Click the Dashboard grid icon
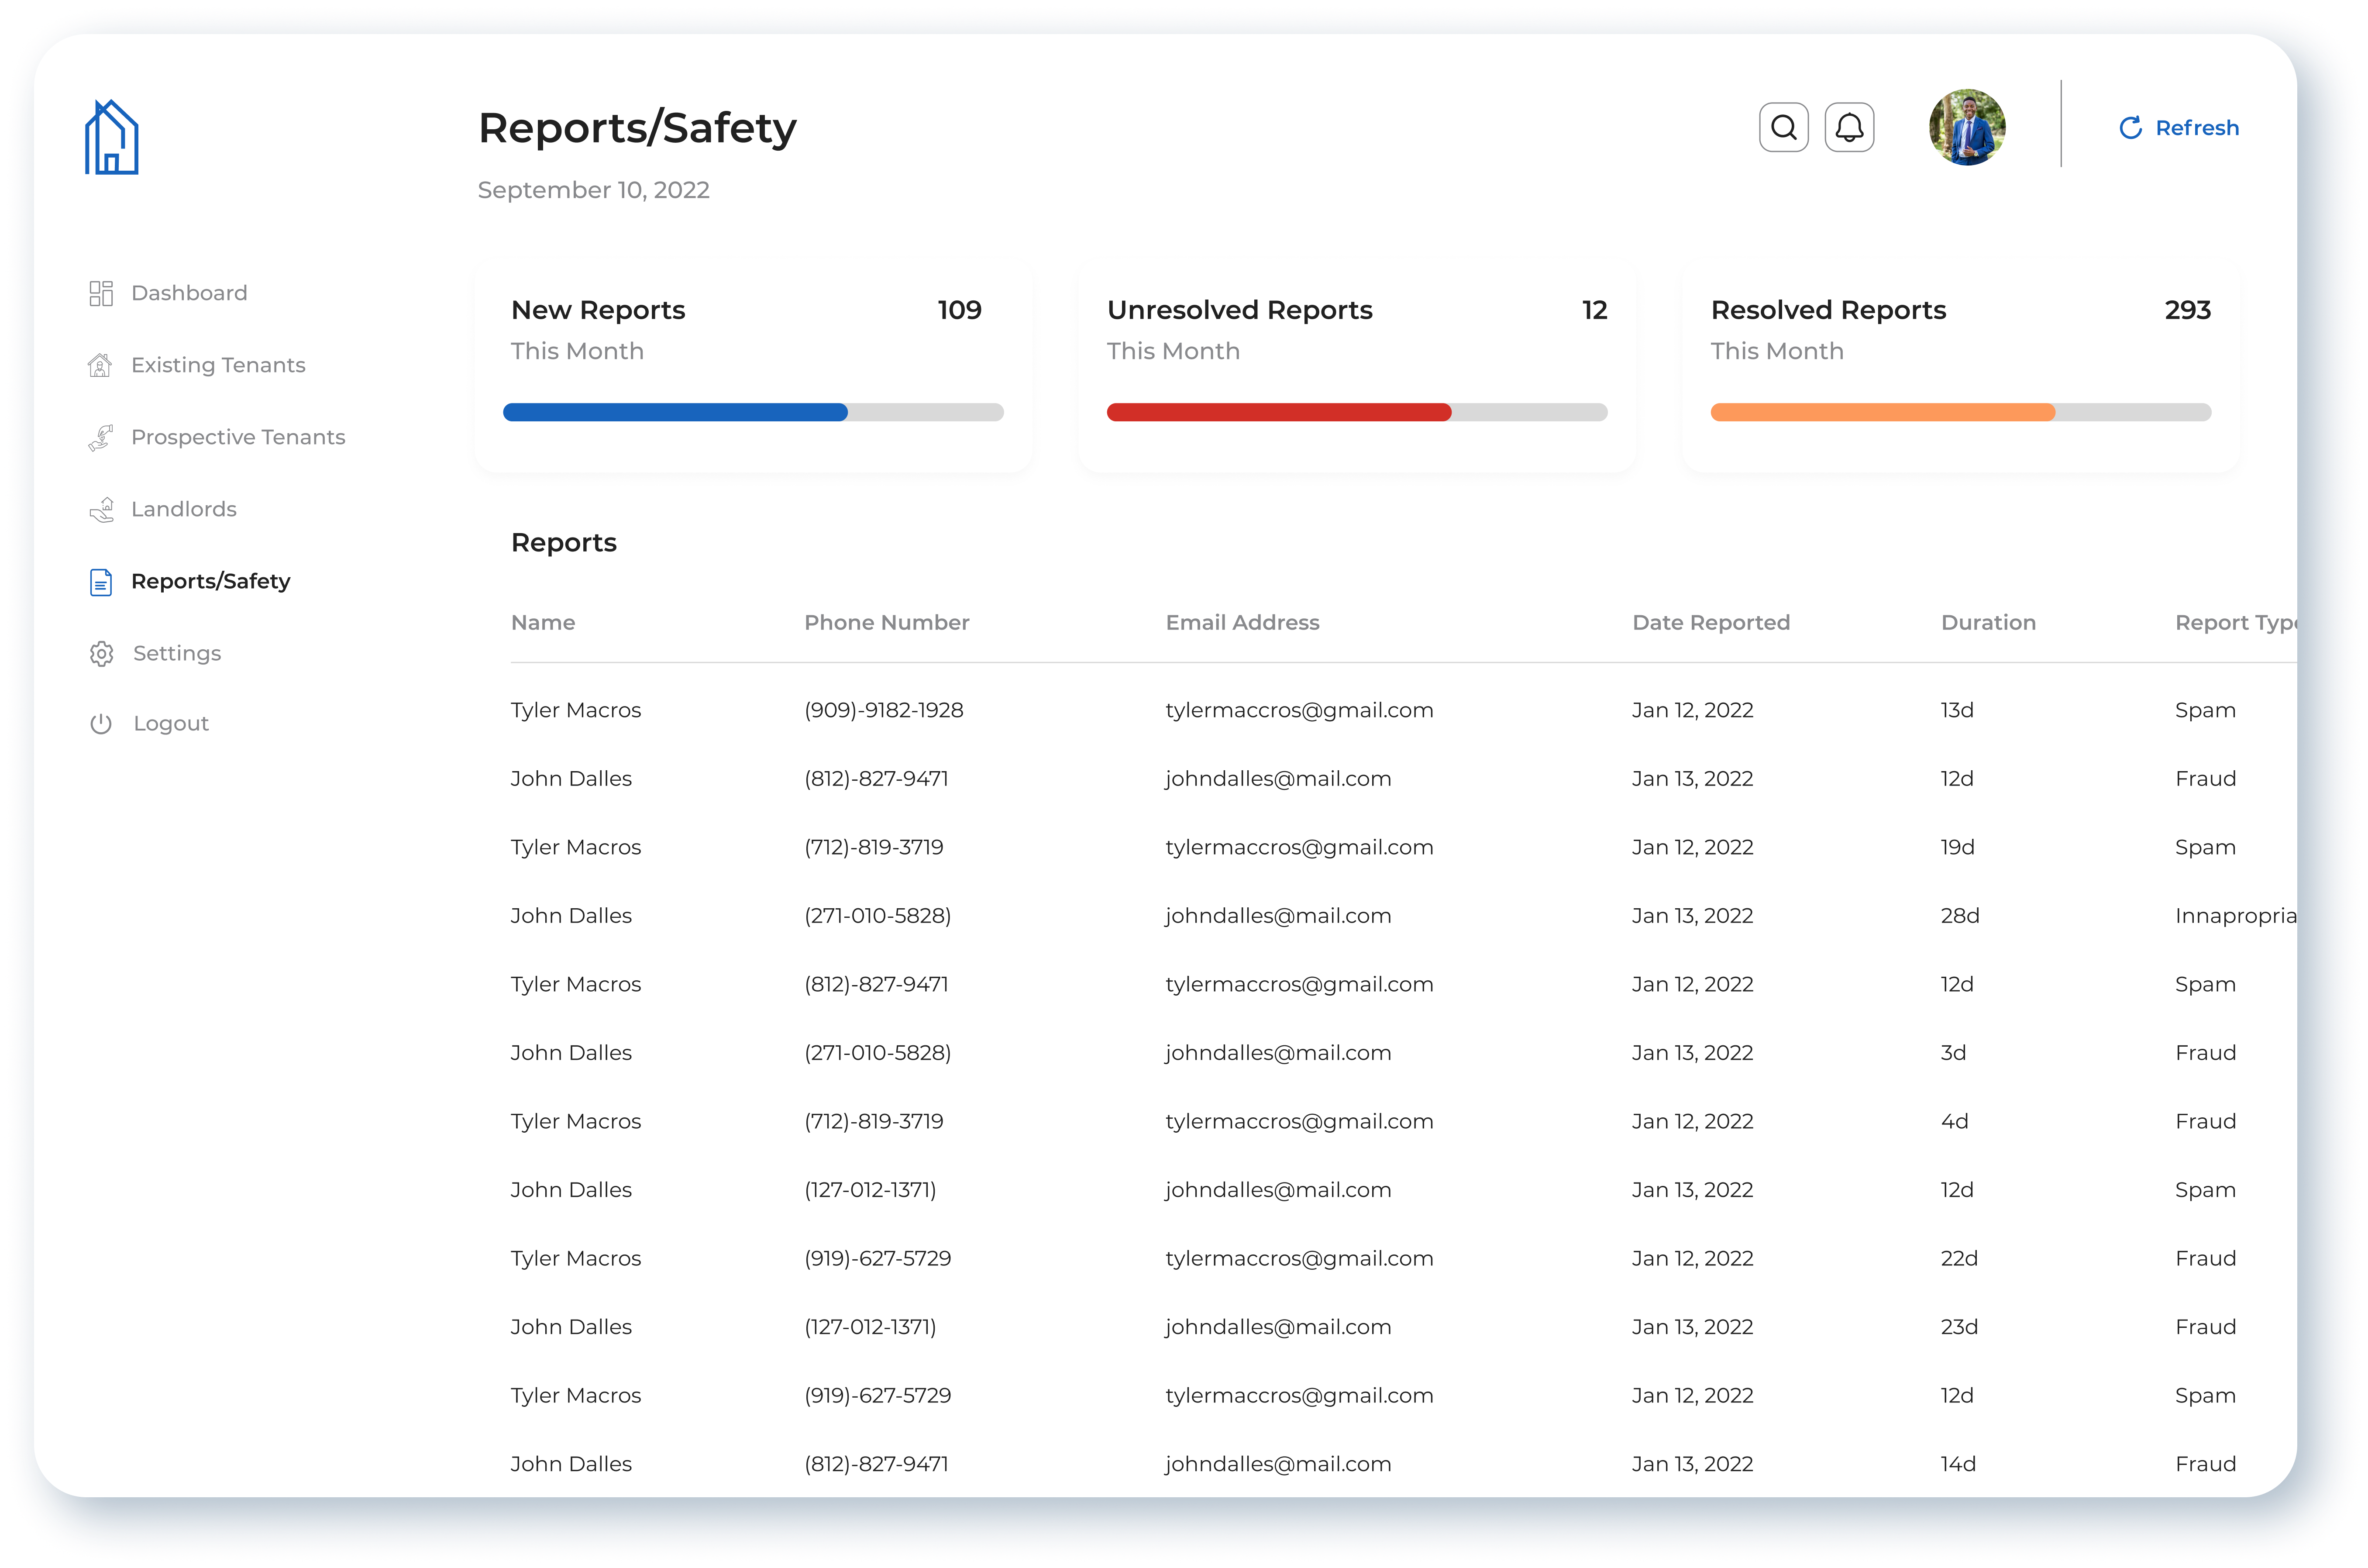The width and height of the screenshot is (2368, 1568). 101,293
